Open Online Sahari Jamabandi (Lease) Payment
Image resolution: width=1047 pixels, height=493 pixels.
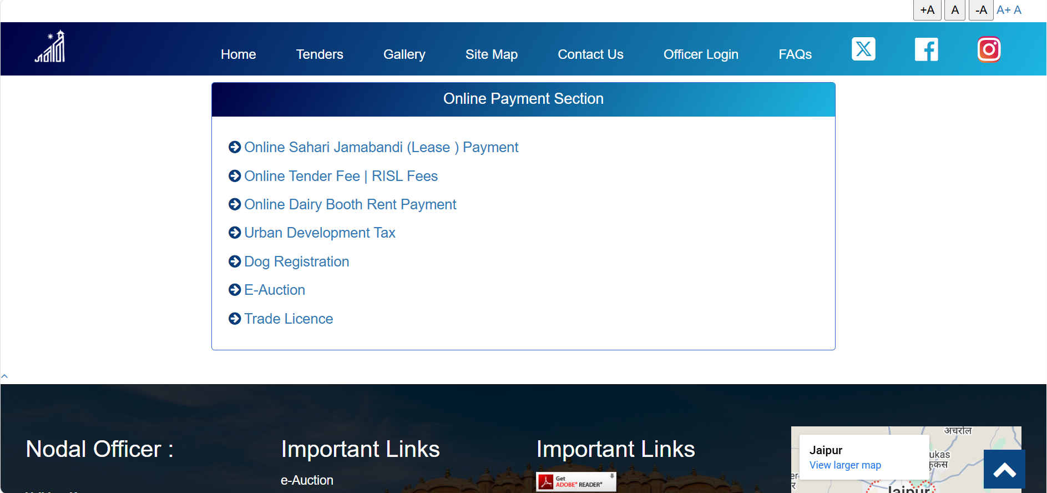pyautogui.click(x=381, y=147)
